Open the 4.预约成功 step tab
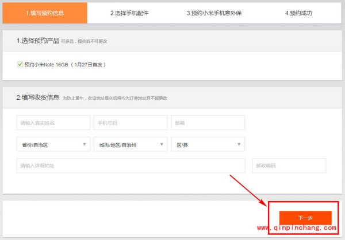This screenshot has height=240, width=345. [x=298, y=13]
